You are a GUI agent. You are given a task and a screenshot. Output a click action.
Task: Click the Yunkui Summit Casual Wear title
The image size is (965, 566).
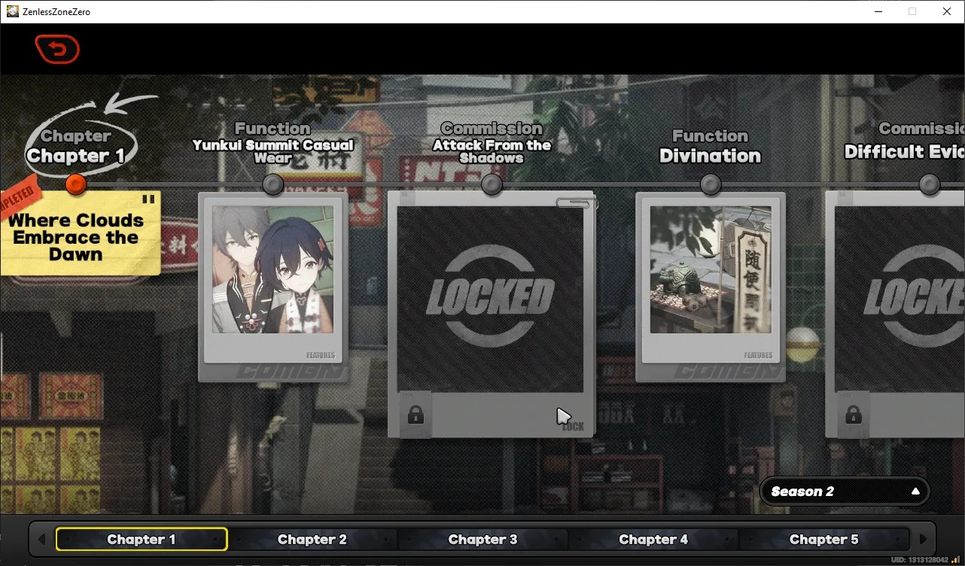(273, 151)
